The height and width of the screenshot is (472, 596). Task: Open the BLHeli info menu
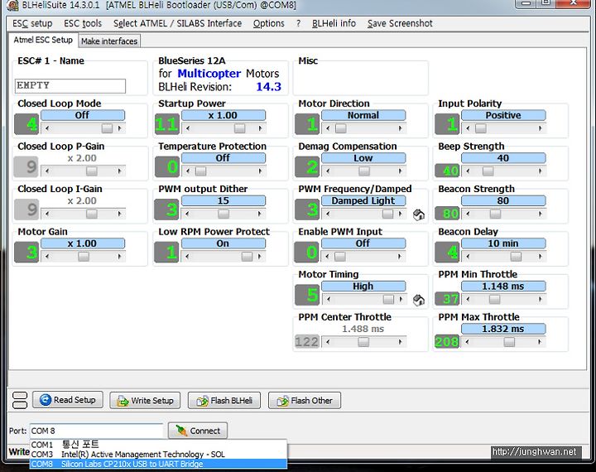coord(334,23)
